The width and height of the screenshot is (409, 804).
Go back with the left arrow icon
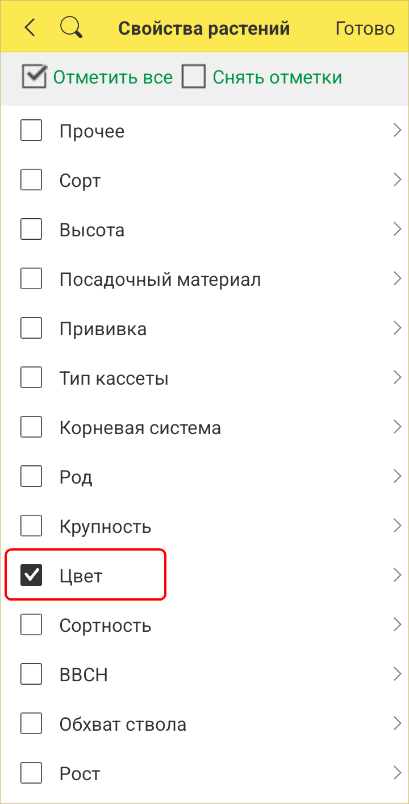click(30, 28)
